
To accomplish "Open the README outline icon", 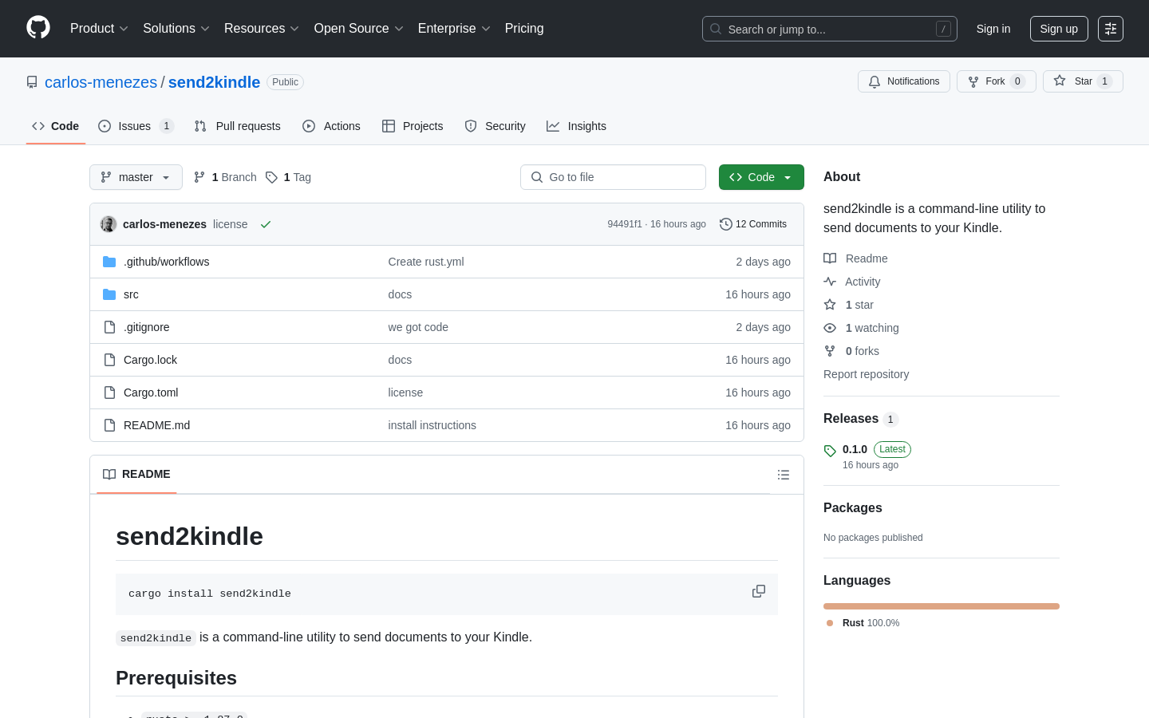I will point(784,475).
